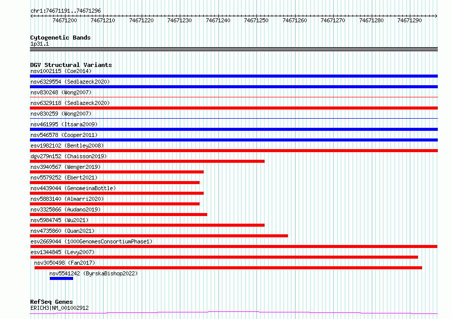This screenshot has width=452, height=319.
Task: Click the RefSeq Genes track heading
Action: [51, 302]
